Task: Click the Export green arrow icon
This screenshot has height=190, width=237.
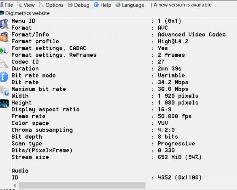Action: click(4, 51)
